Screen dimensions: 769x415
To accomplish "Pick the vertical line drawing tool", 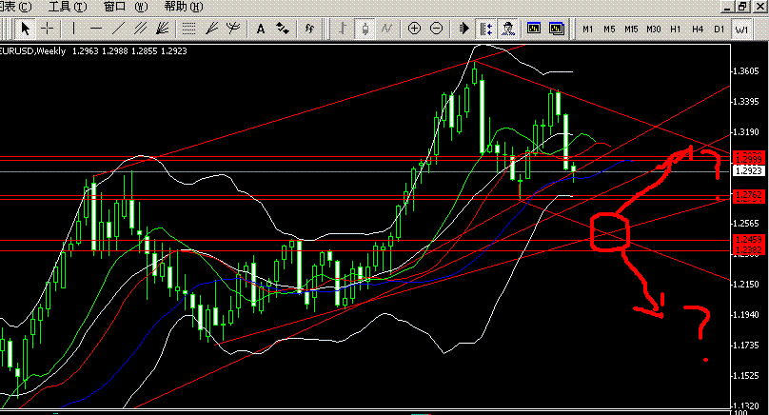I will [73, 29].
